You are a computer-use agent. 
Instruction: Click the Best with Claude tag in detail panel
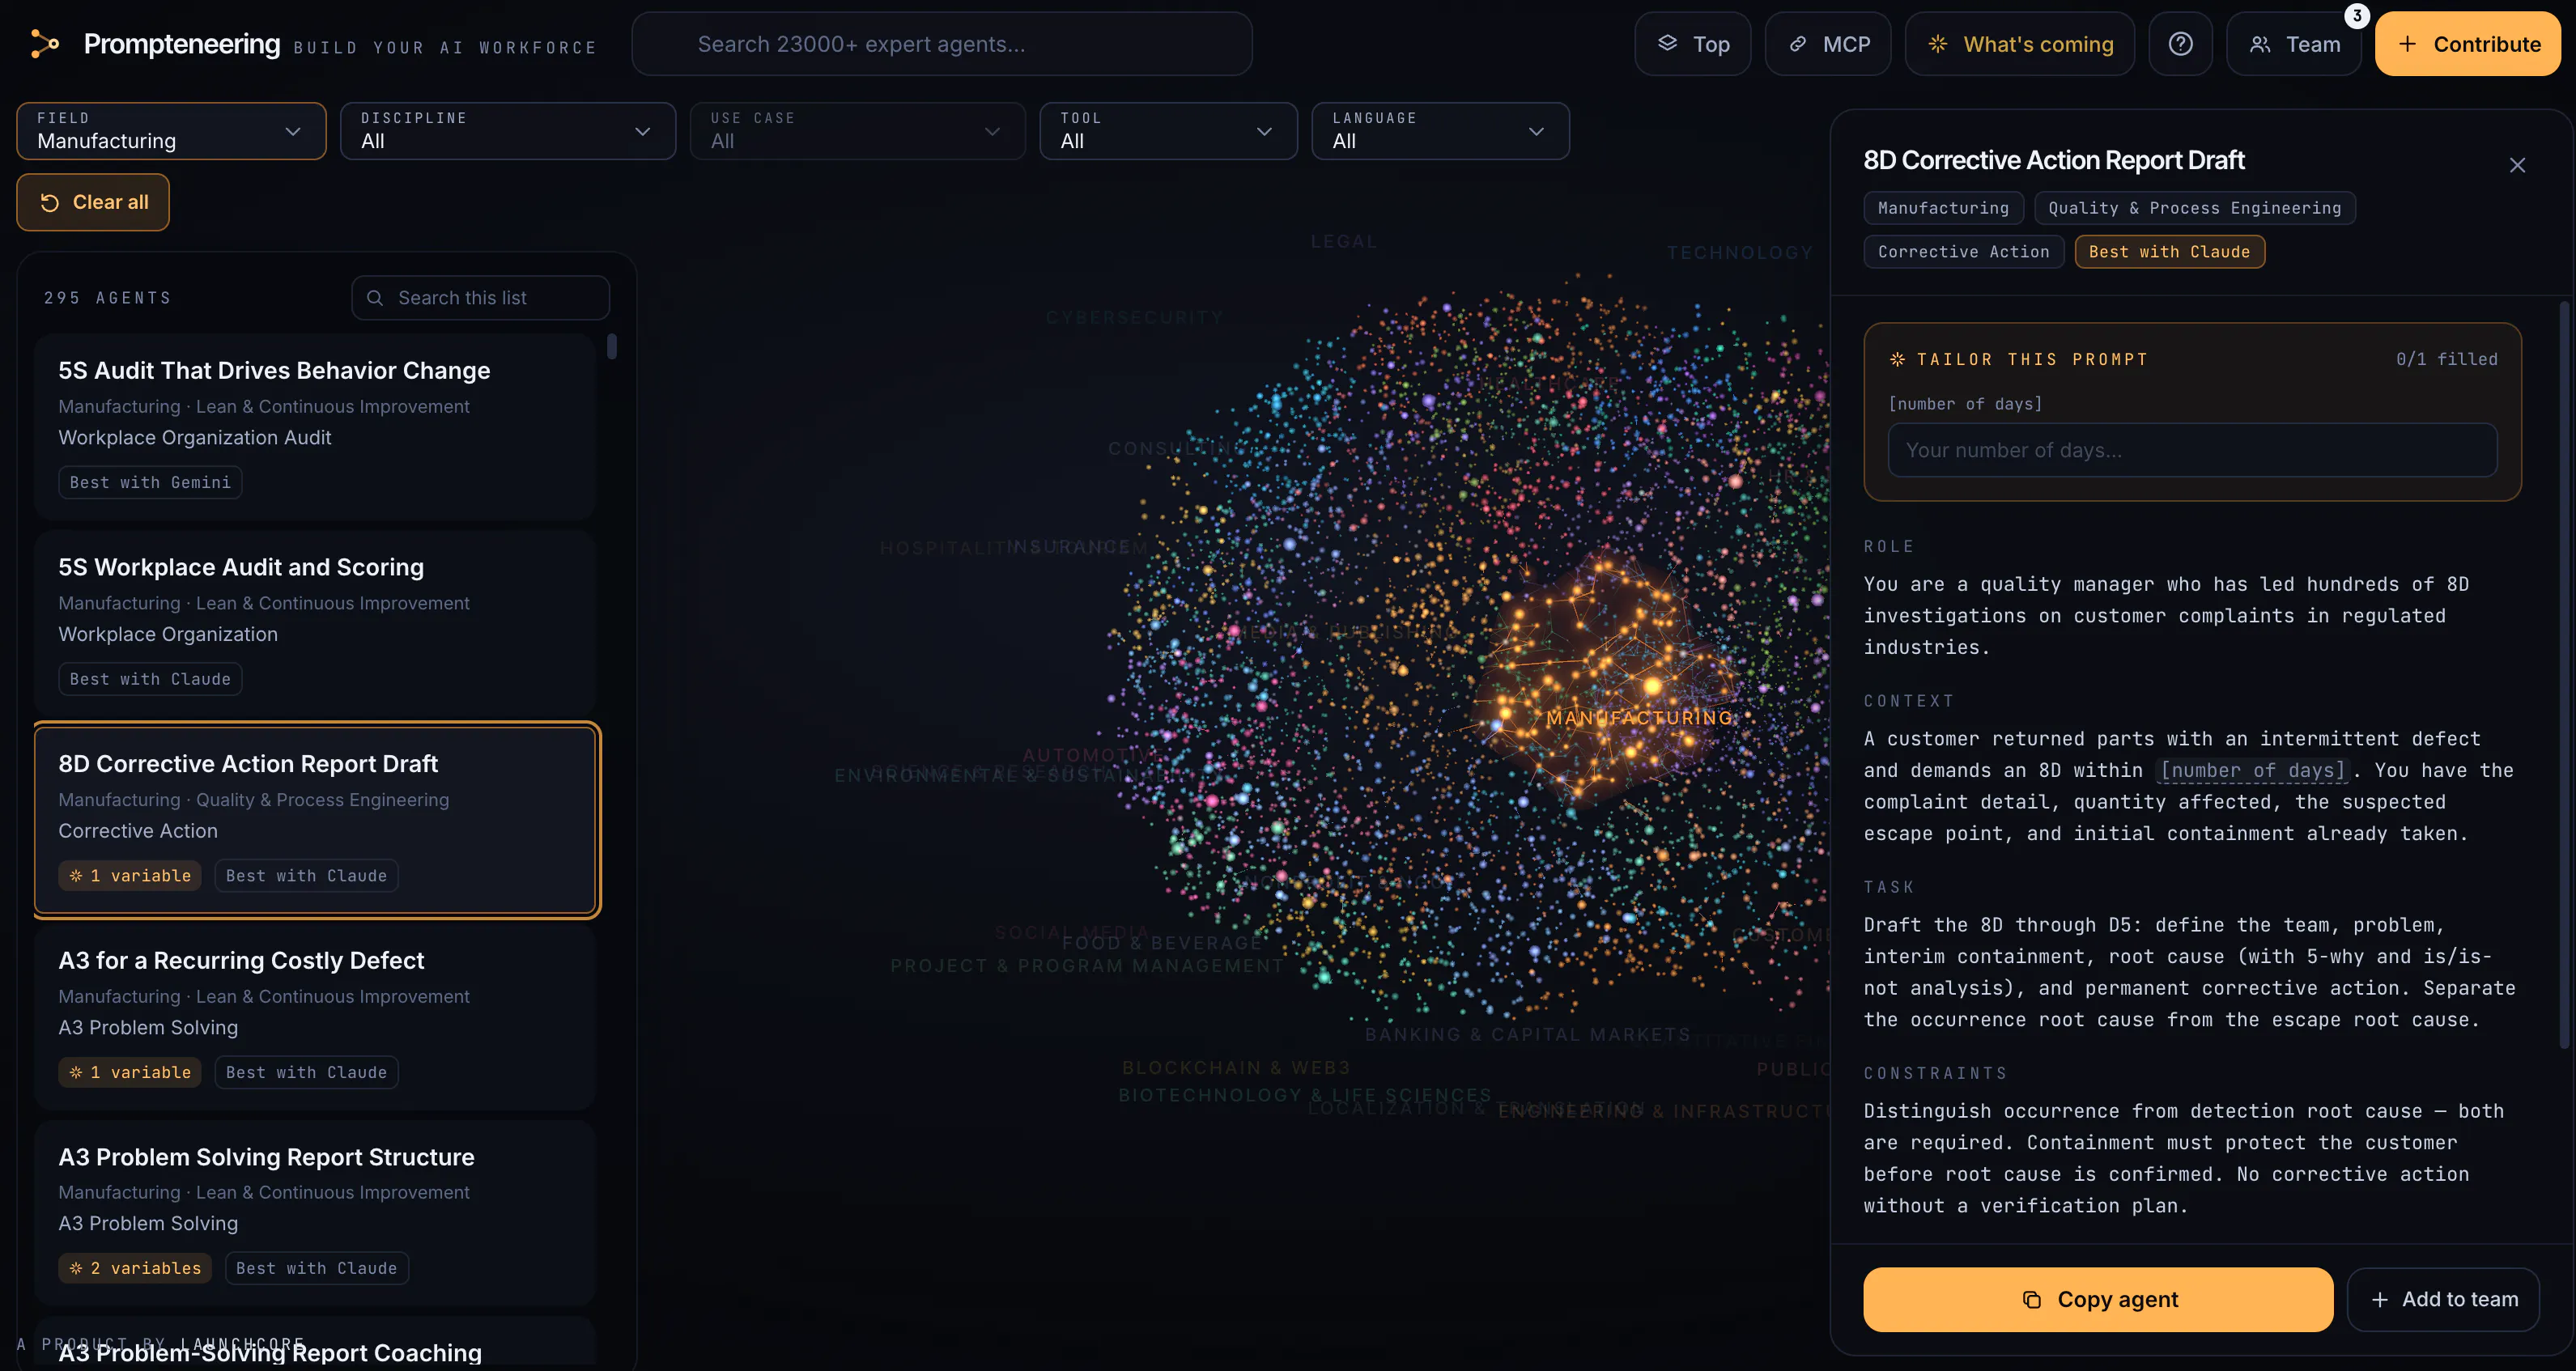pos(2169,252)
